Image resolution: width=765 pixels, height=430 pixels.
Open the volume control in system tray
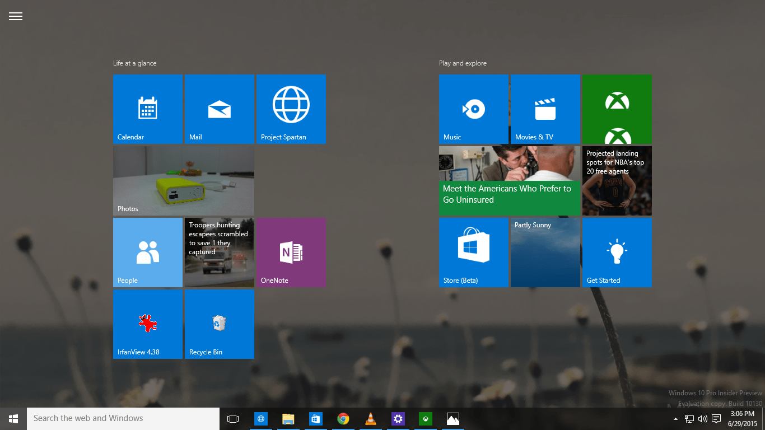tap(703, 419)
